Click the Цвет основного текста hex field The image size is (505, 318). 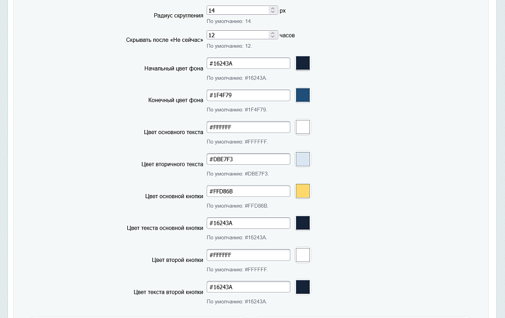click(x=248, y=127)
